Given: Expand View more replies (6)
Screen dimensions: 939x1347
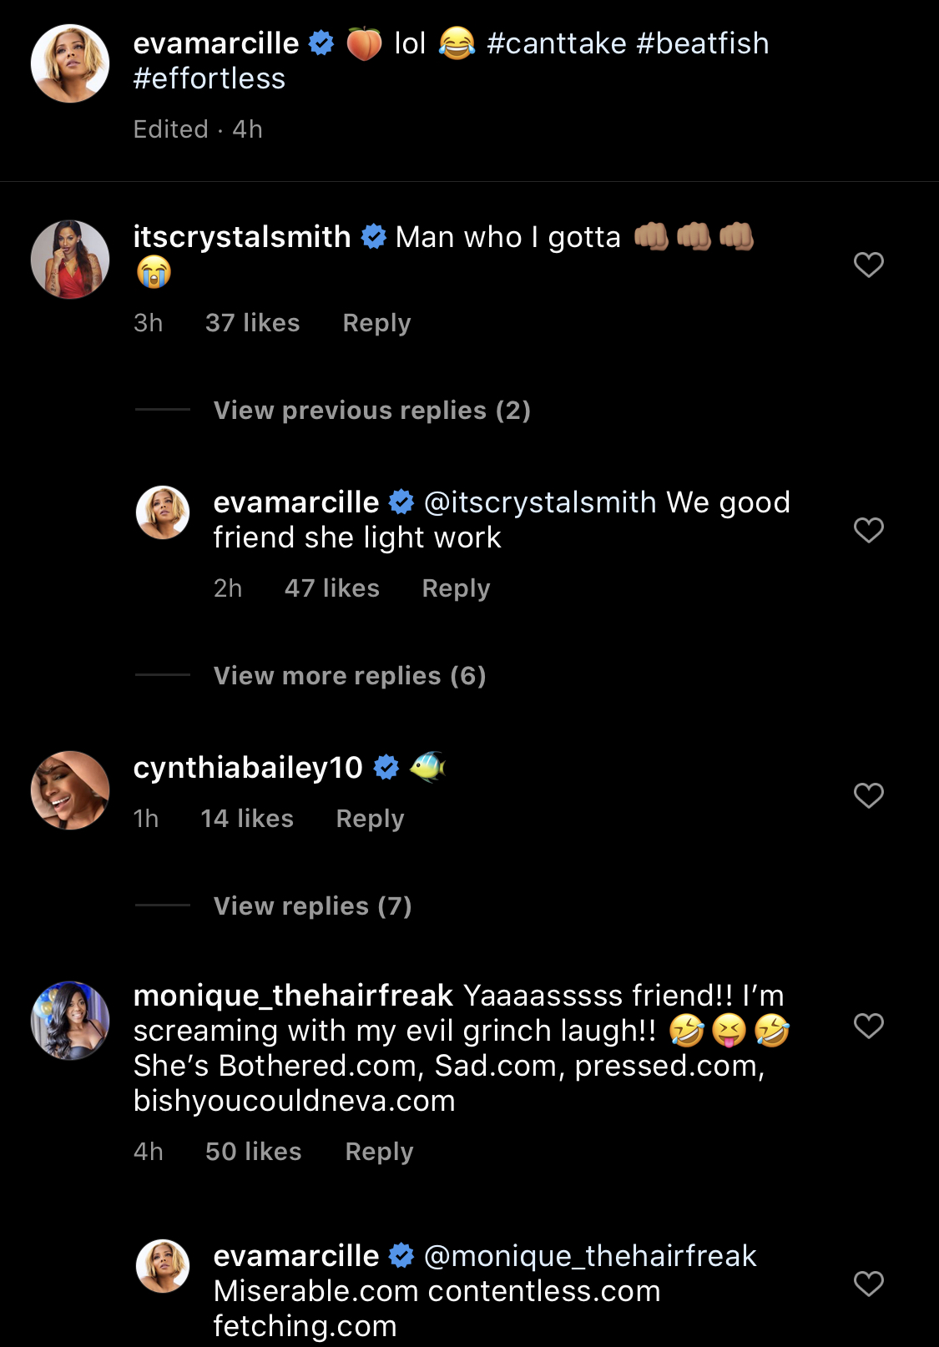Looking at the screenshot, I should 350,676.
